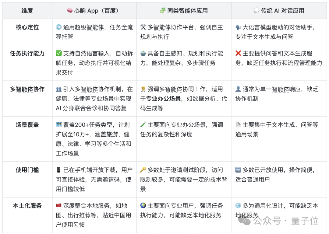Viewport: 329px width, 234px height.
Task: Click the brain emoji beside 心响 App
Action: click(70, 10)
